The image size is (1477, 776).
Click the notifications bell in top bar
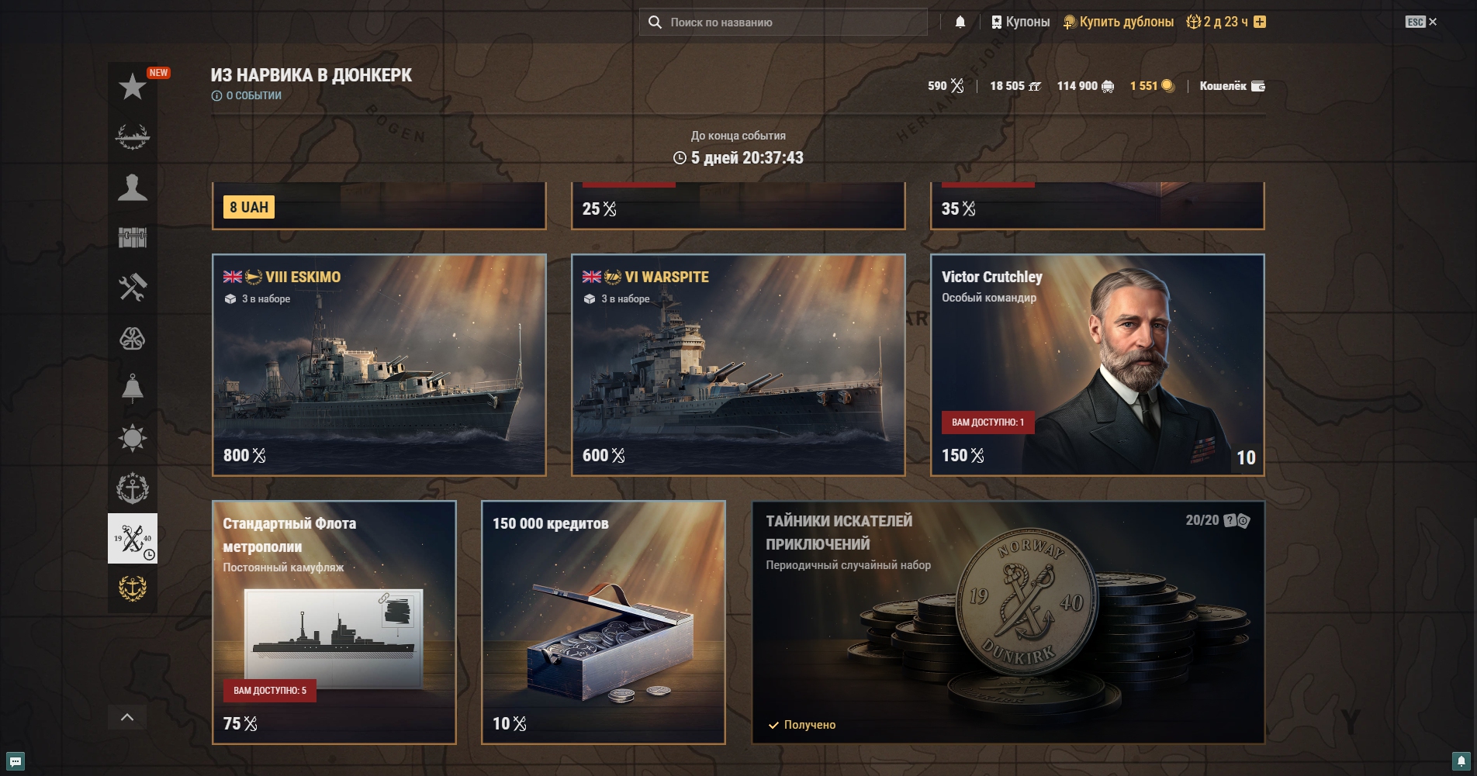pos(960,22)
